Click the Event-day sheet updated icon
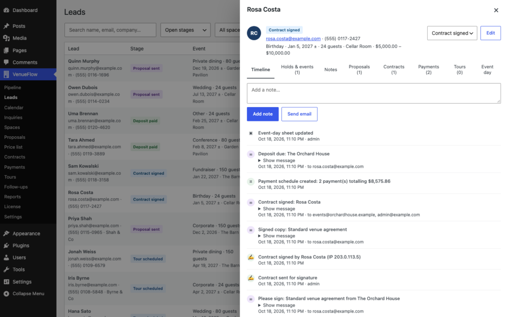508x317 pixels. click(x=251, y=133)
